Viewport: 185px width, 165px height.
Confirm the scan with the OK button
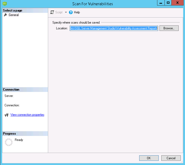click(x=149, y=158)
